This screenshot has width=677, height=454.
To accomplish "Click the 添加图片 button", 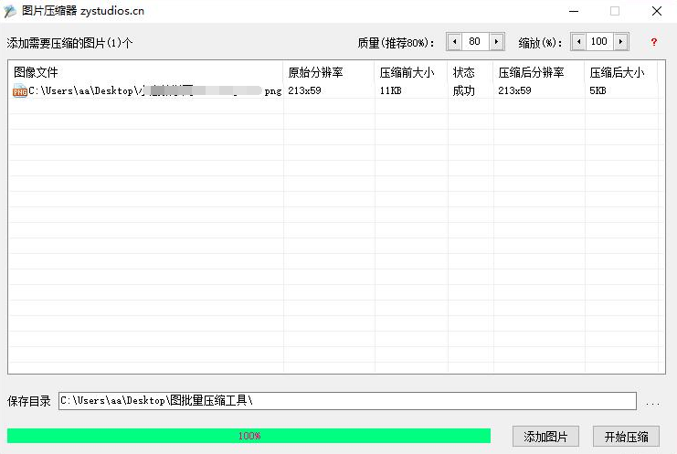I will coord(545,437).
